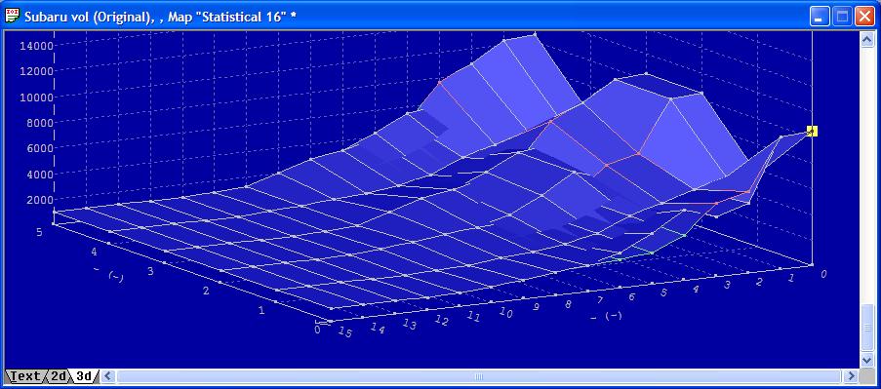Click axis label 13 on bottom axis

click(409, 326)
